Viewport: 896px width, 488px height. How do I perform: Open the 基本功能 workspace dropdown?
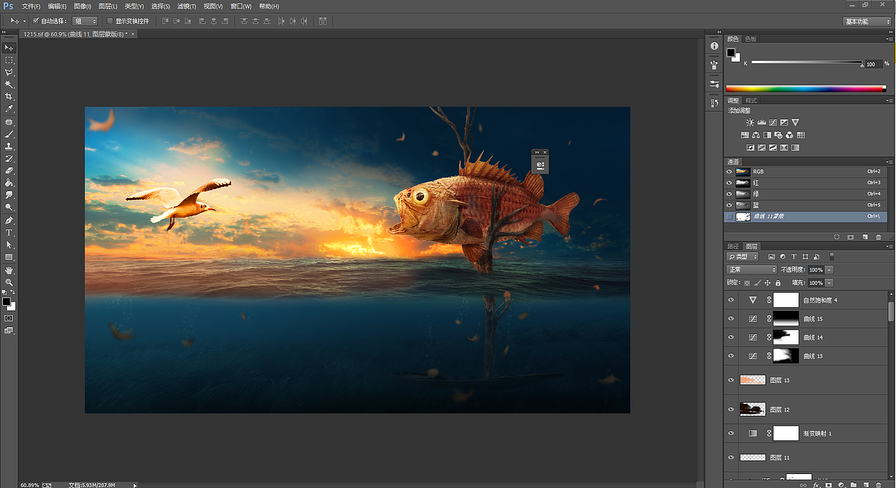tap(867, 22)
